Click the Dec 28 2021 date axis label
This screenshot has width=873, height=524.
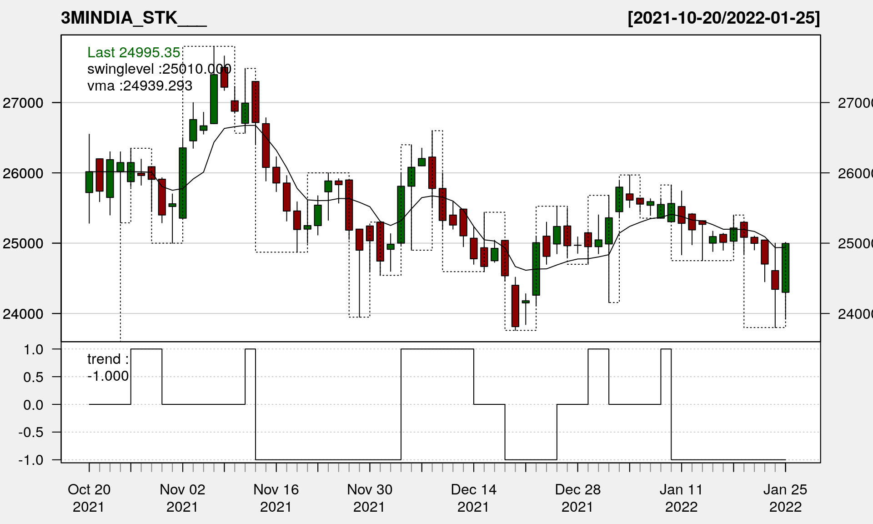577,498
